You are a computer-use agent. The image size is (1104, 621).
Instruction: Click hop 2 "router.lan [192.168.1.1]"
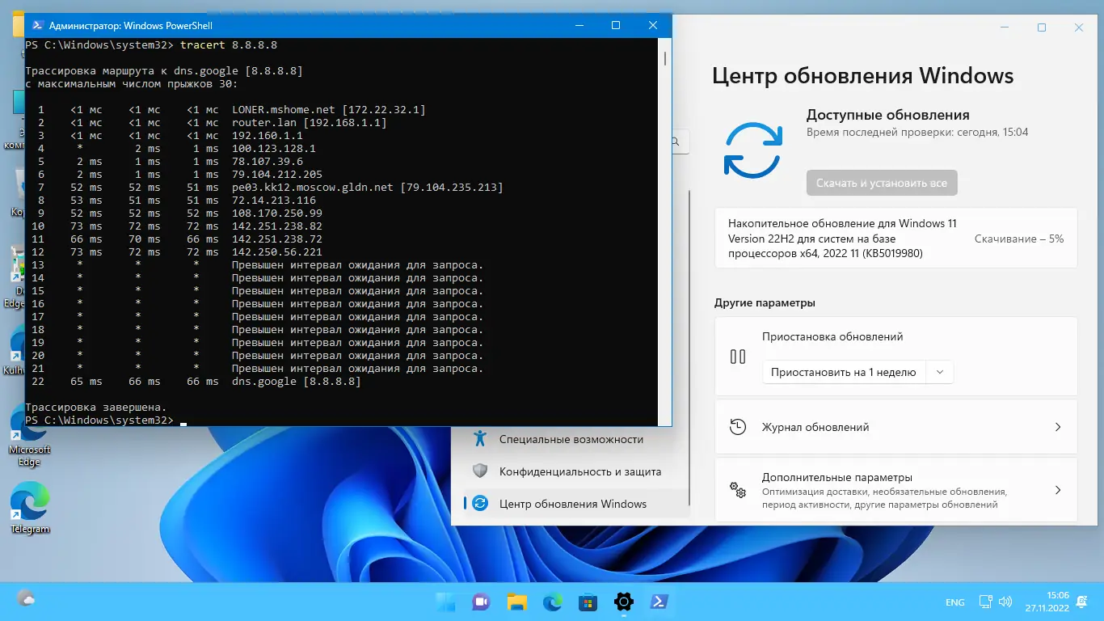pos(310,123)
